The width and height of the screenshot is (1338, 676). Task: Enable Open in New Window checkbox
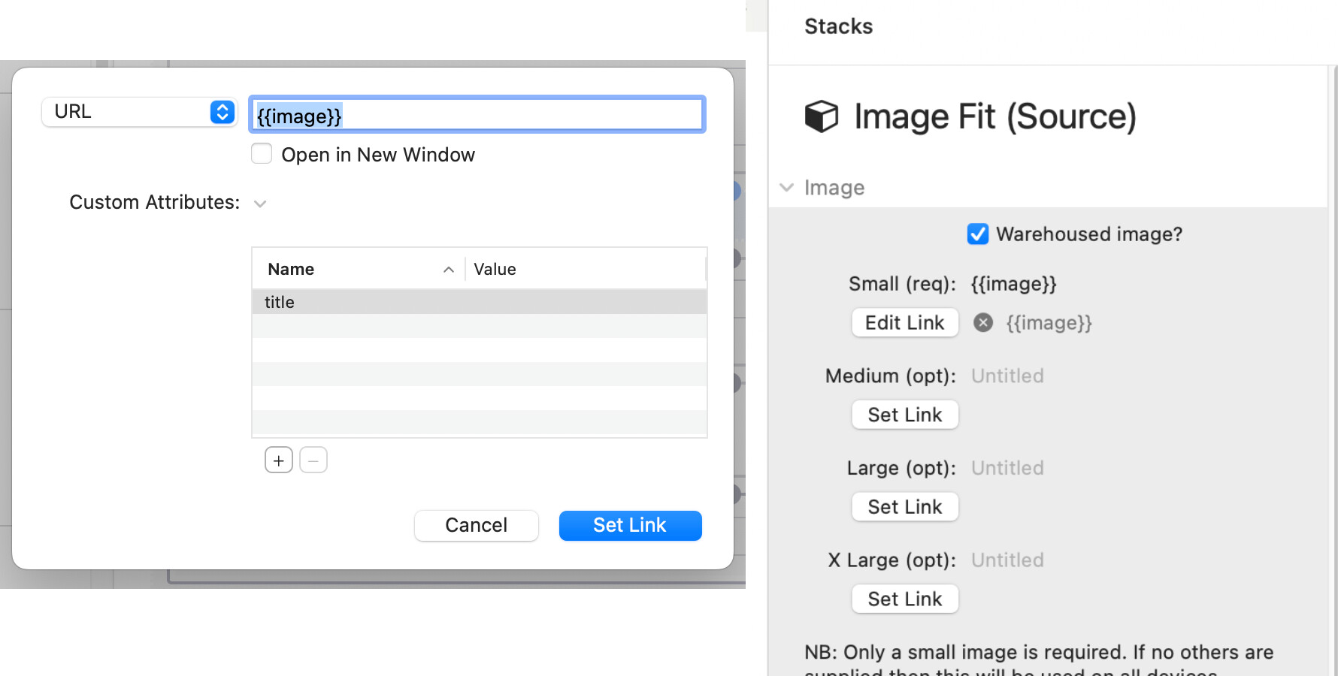262,154
